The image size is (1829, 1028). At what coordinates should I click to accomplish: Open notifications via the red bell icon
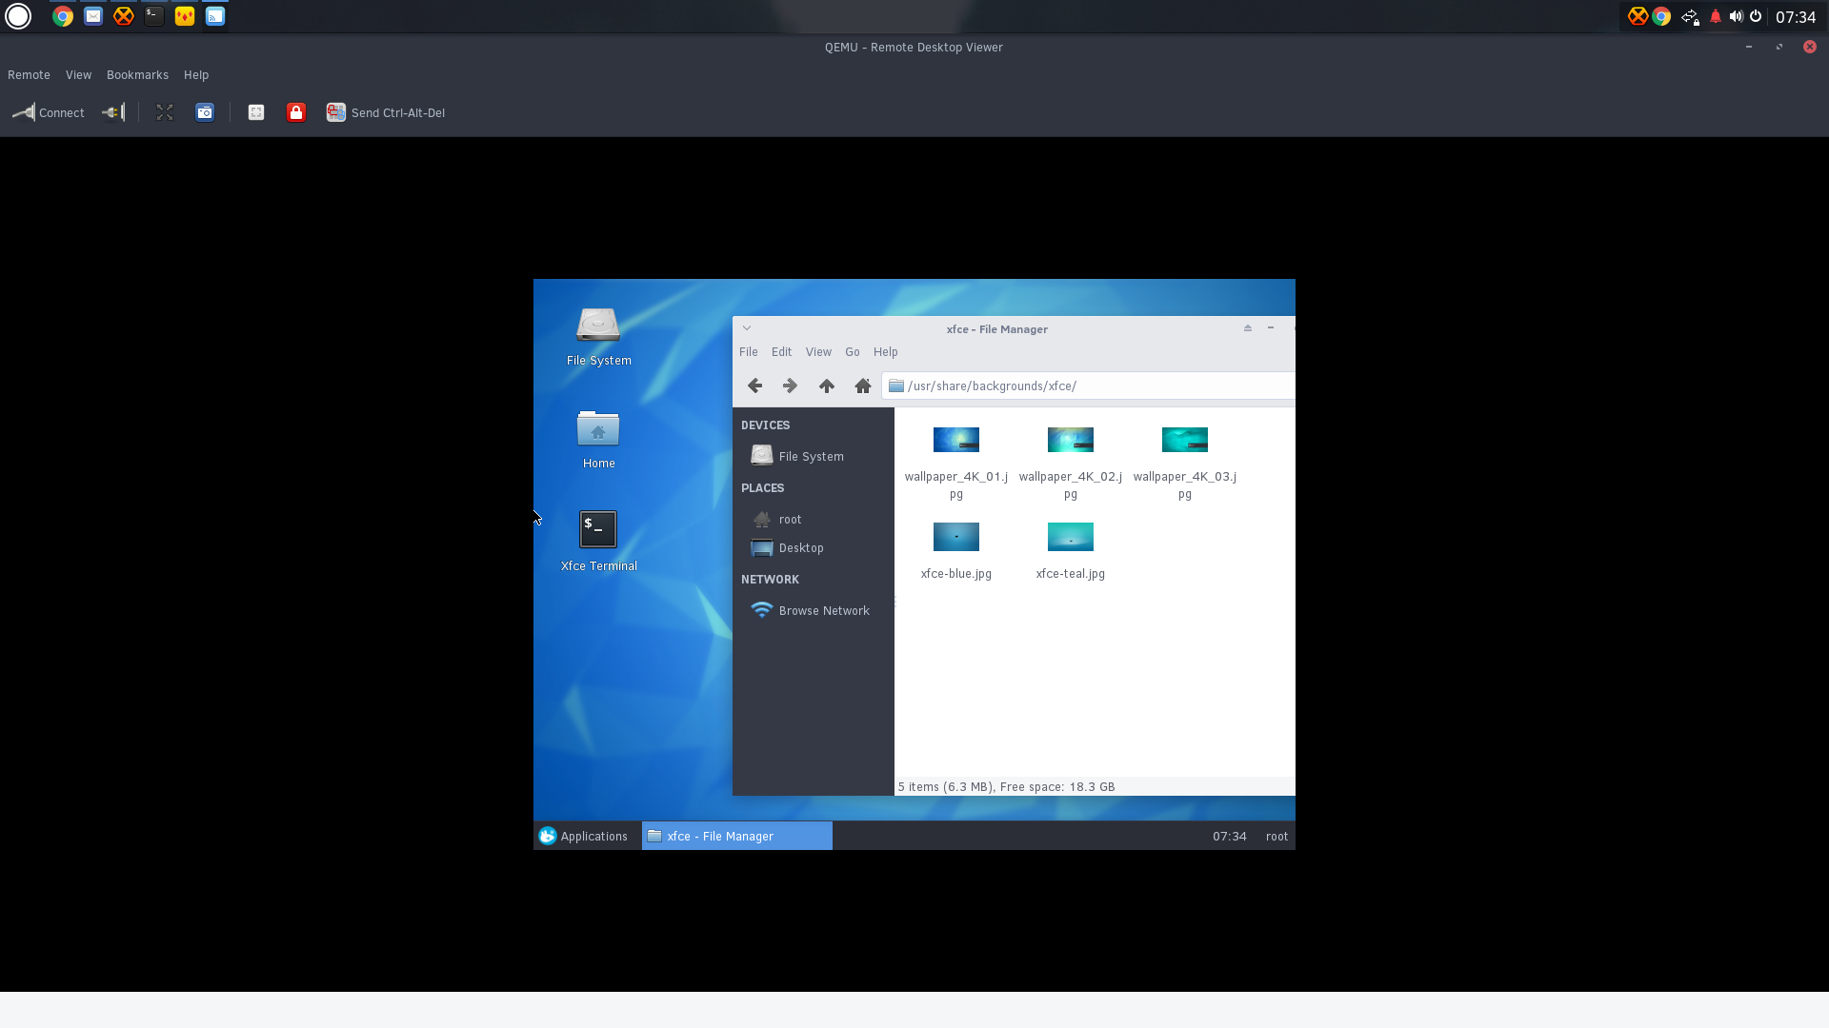tap(1716, 16)
